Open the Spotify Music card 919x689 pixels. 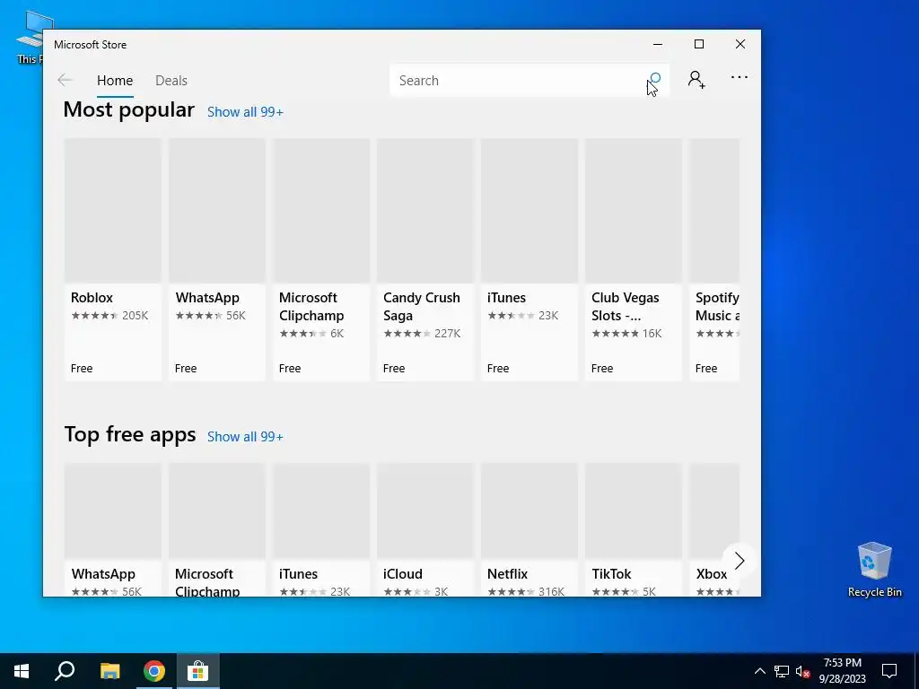[x=714, y=259]
